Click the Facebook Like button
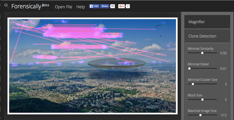The image size is (234, 120). 94,6
